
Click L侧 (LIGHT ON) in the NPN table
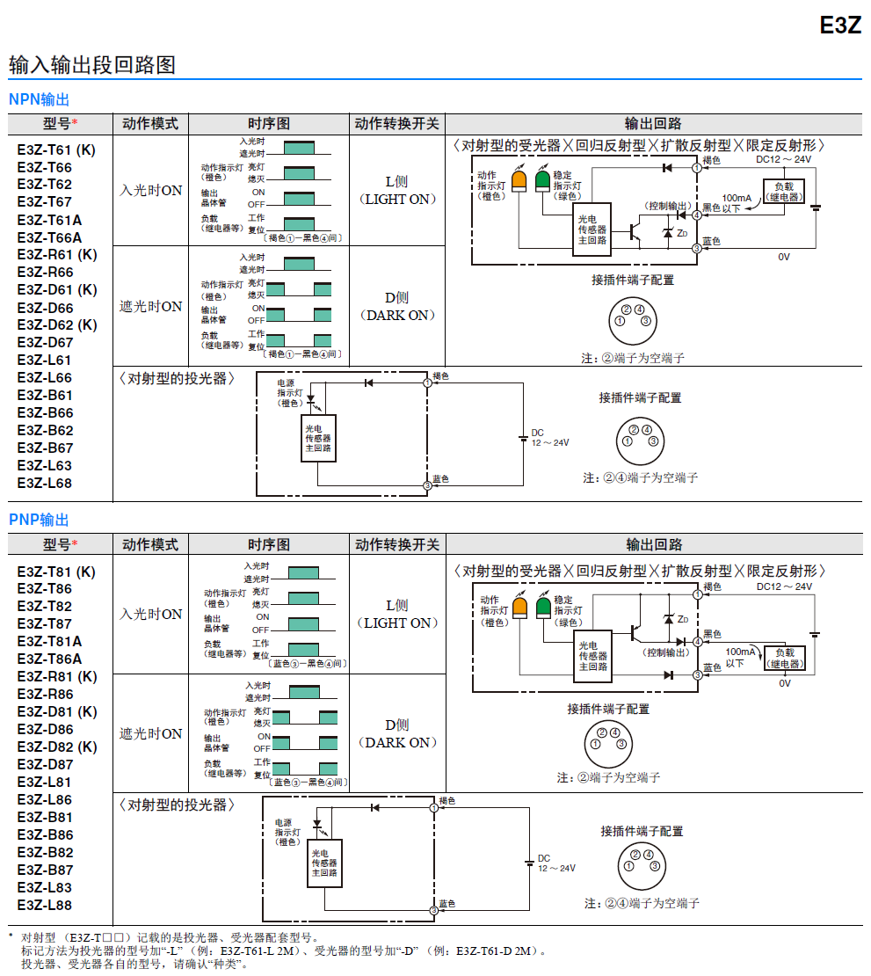tap(397, 191)
